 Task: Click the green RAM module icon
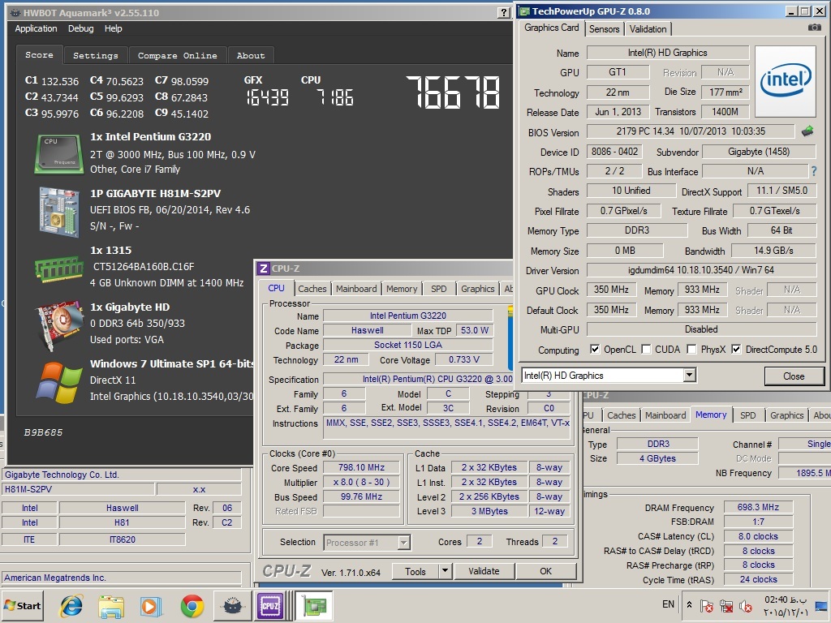pos(58,269)
